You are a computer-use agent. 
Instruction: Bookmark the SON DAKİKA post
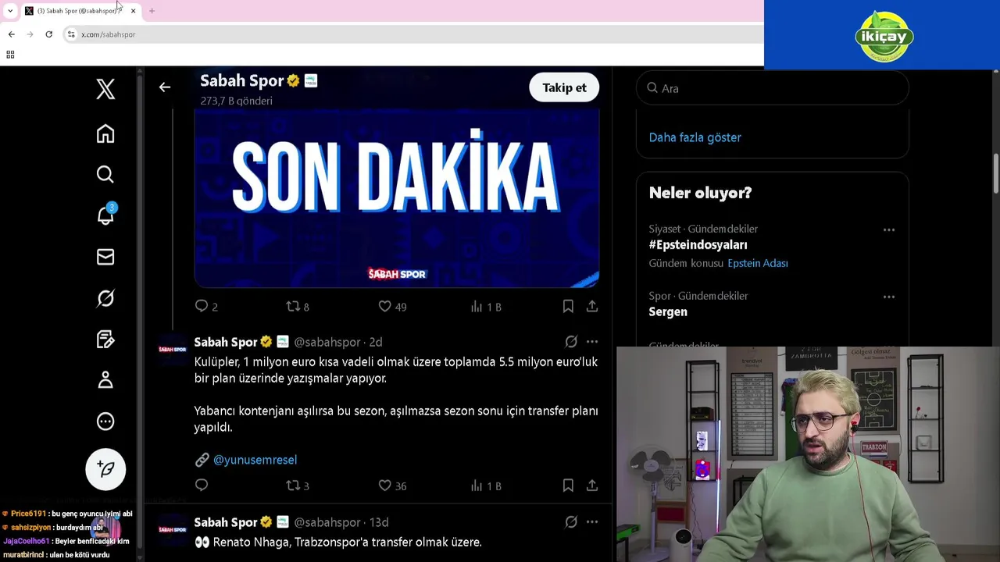pos(568,307)
